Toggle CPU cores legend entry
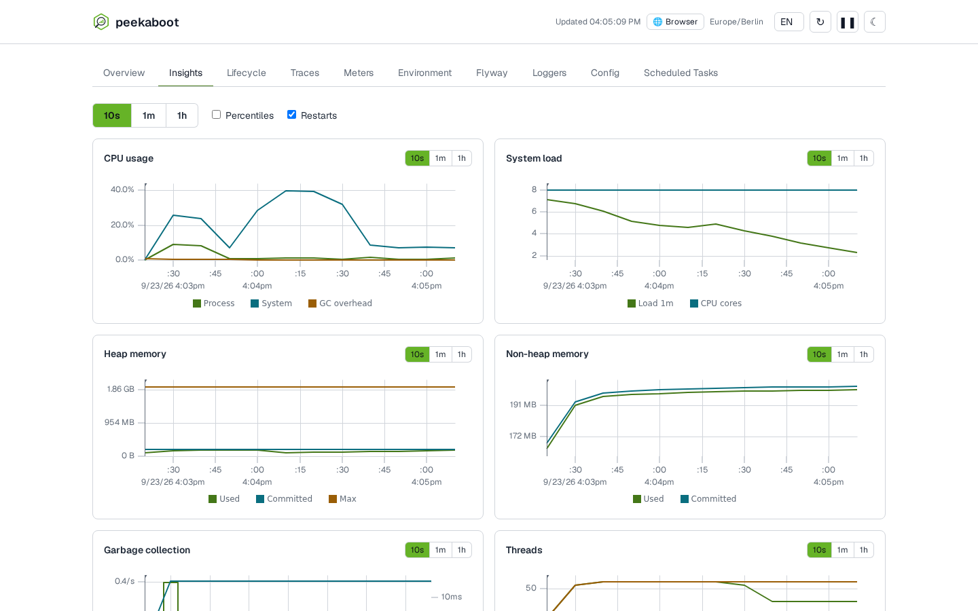This screenshot has width=978, height=611. (x=716, y=303)
